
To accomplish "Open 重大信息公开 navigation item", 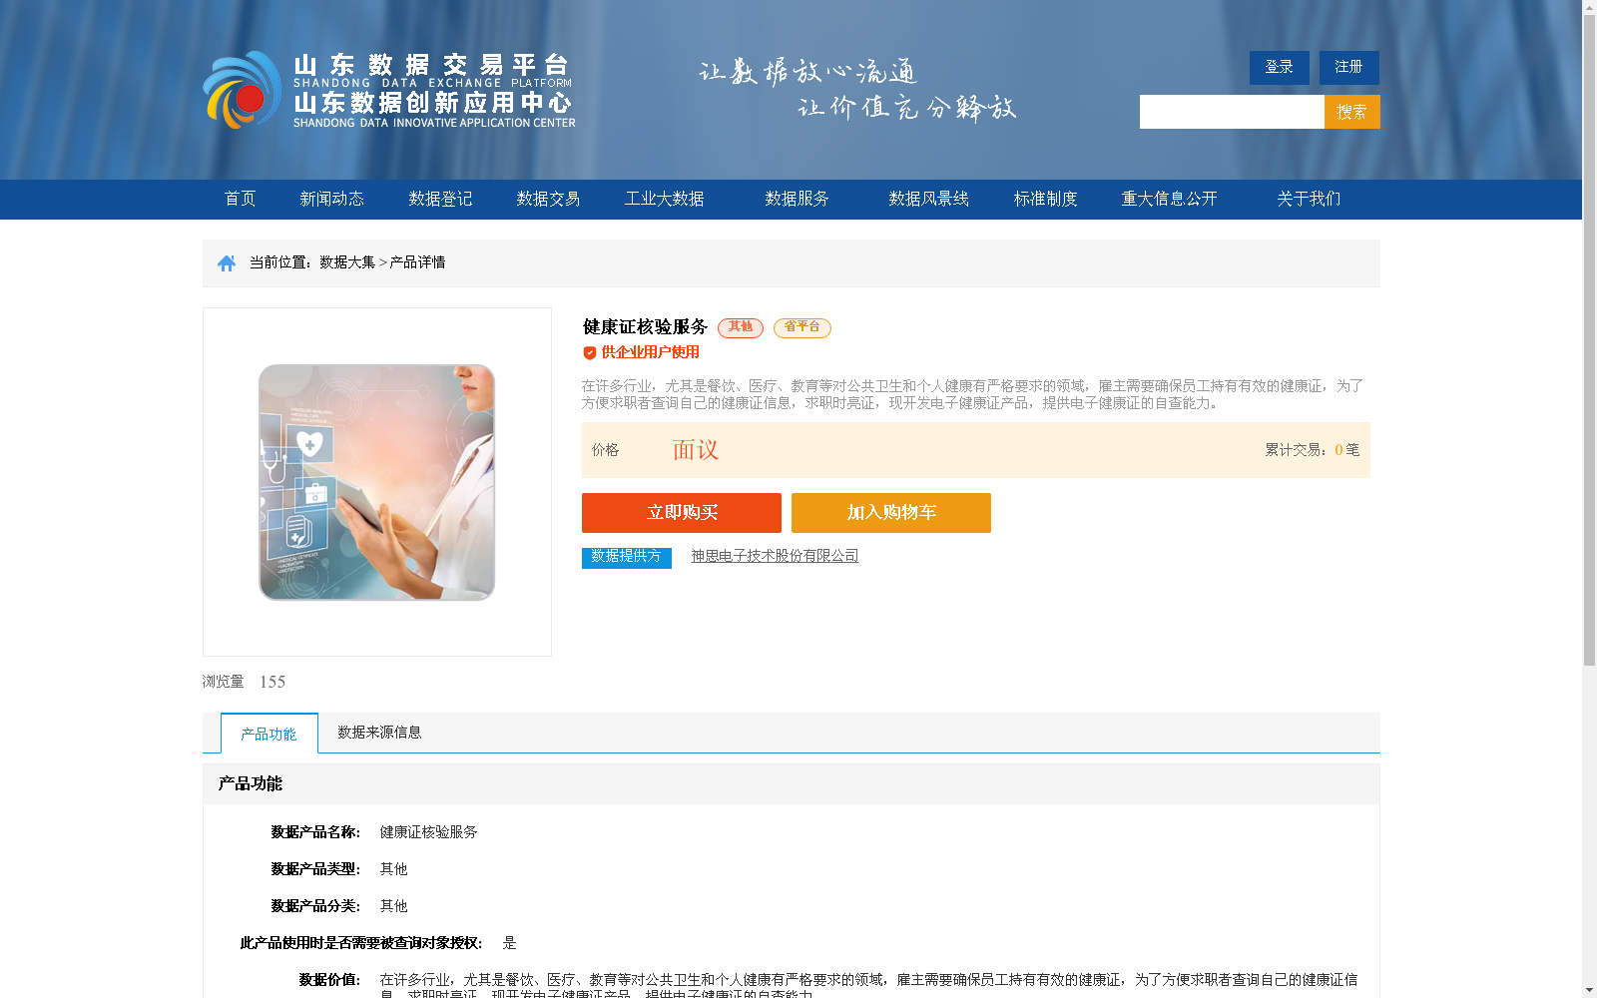I will tap(1169, 199).
